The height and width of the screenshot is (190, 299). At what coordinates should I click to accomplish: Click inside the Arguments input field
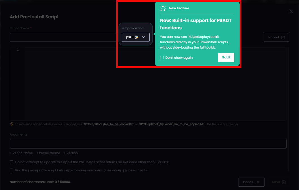pyautogui.click(x=148, y=144)
